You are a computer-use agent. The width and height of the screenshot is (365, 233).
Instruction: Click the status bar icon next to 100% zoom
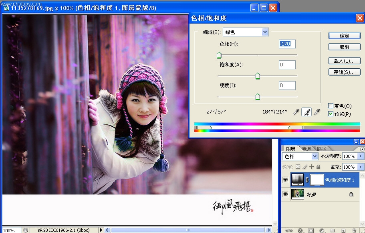(25, 230)
